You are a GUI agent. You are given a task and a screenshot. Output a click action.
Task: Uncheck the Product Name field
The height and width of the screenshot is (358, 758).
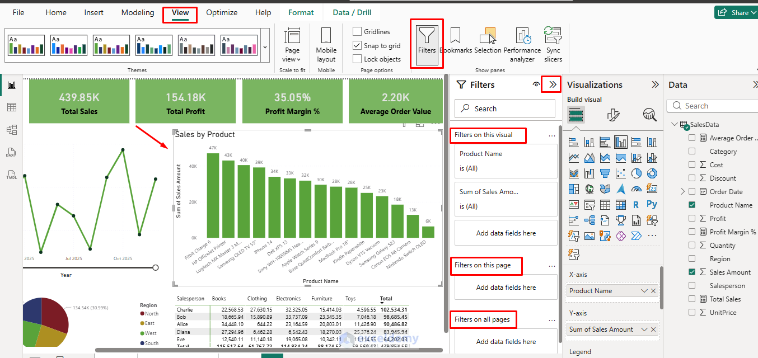click(x=693, y=205)
